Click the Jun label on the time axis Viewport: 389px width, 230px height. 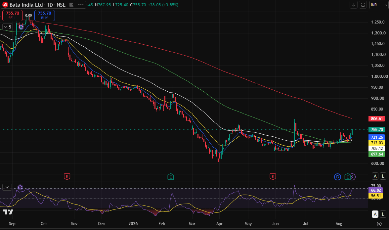coord(275,224)
